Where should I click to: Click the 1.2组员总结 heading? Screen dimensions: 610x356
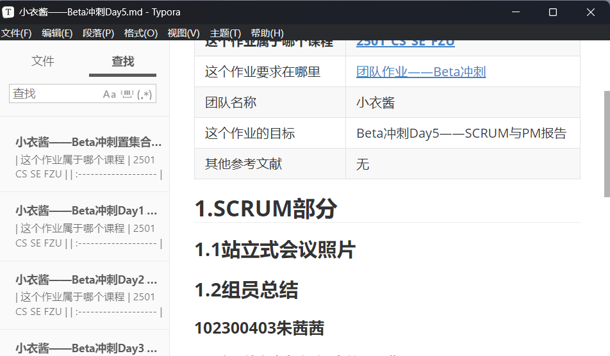pos(246,290)
